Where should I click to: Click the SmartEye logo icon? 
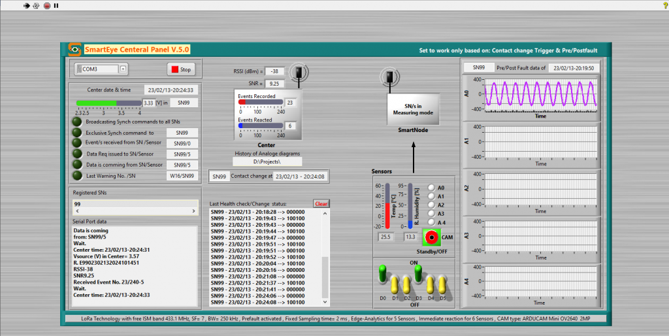pyautogui.click(x=74, y=50)
